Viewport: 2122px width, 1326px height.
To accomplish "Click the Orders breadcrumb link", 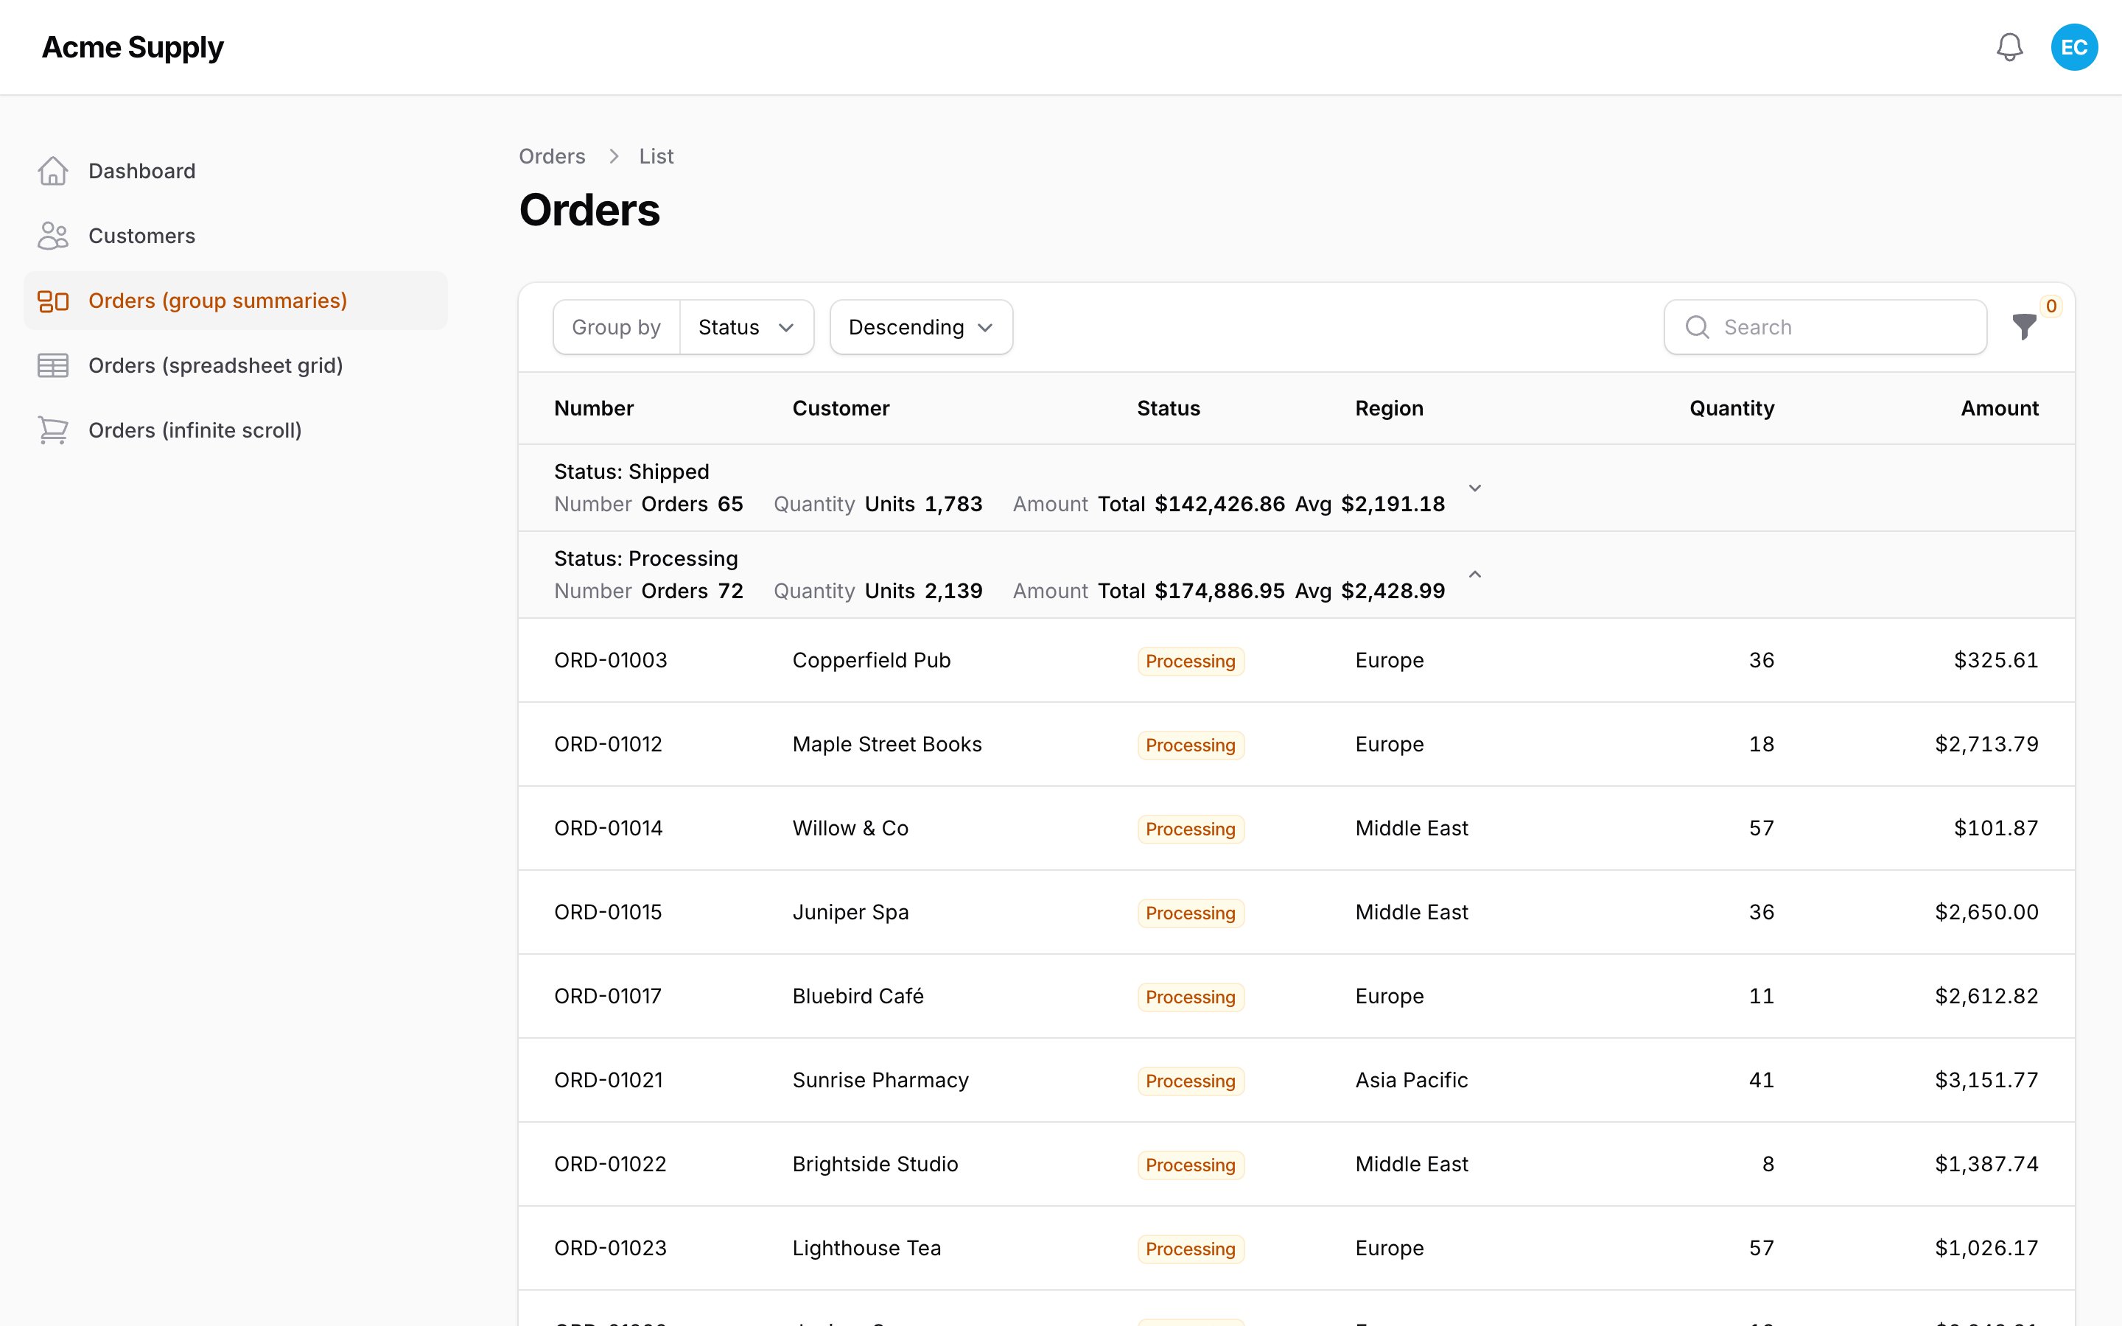I will pyautogui.click(x=552, y=156).
